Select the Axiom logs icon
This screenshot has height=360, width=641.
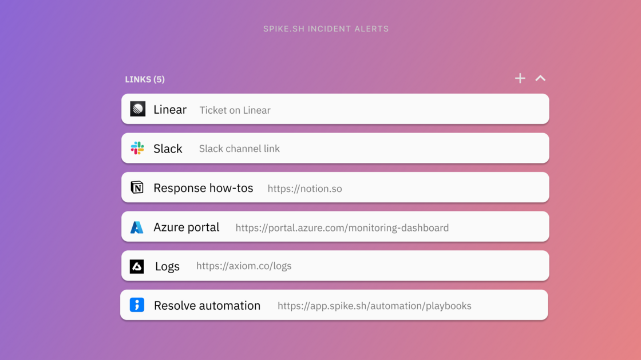click(137, 266)
